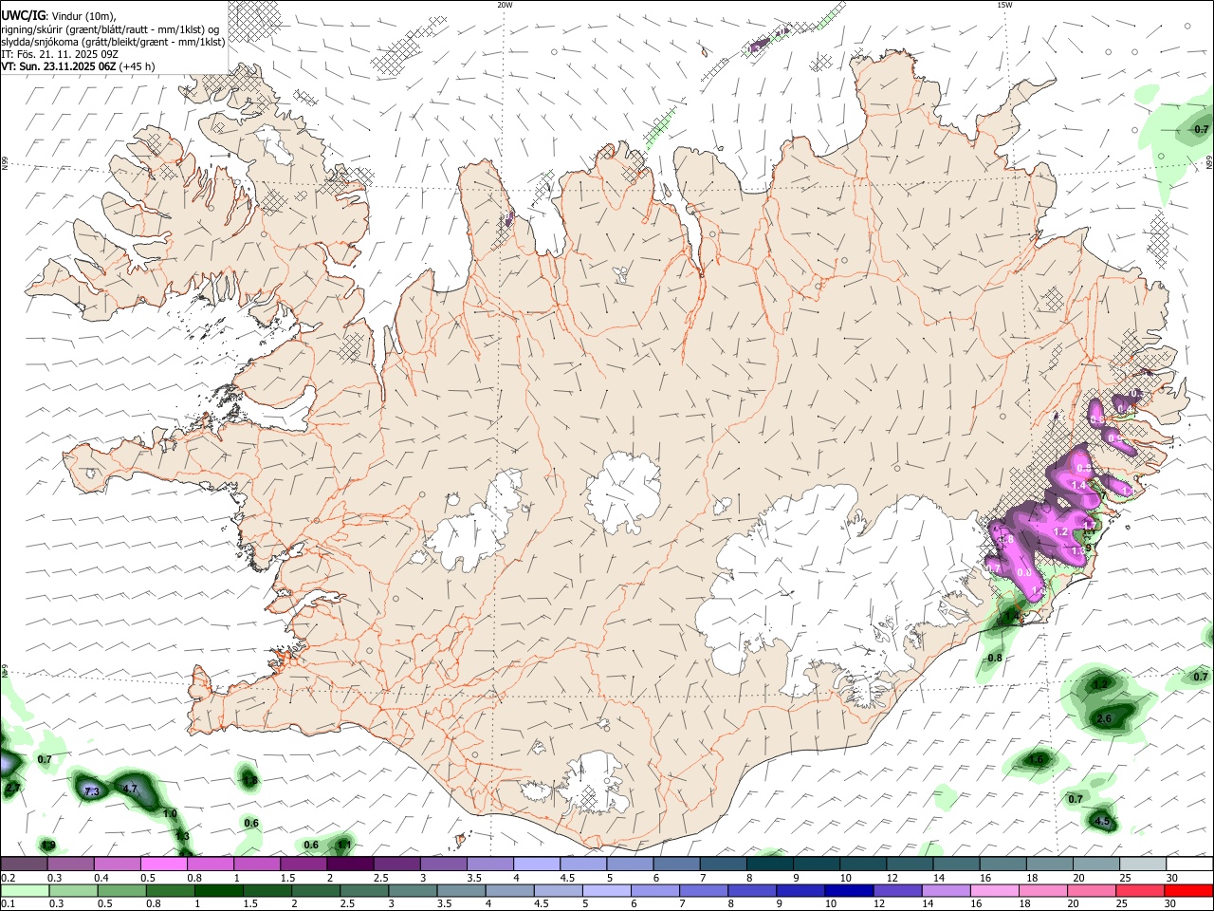Pick the dark teal snow swatch starting at 8

pyautogui.click(x=770, y=865)
